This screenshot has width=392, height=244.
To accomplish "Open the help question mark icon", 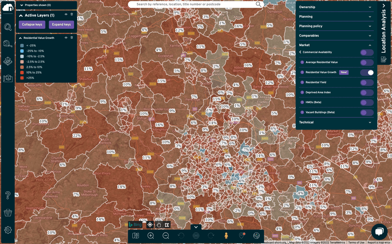I will 8,195.
